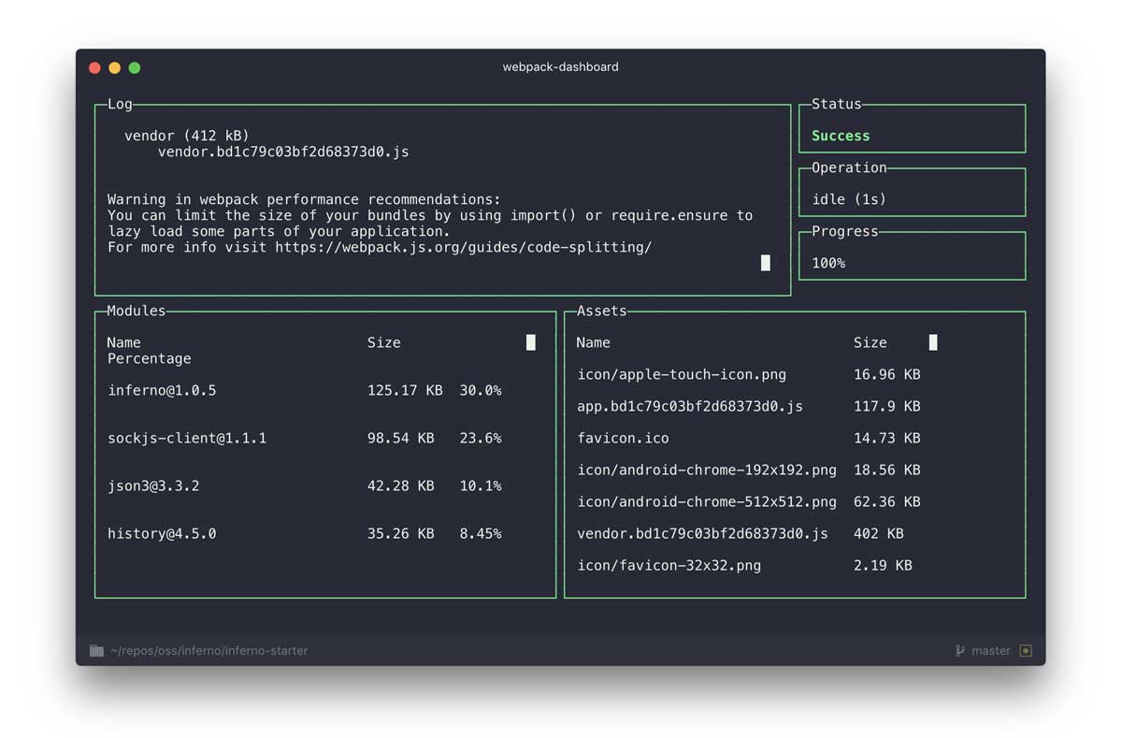The image size is (1122, 738).
Task: Click the 100% progress value
Action: pos(828,263)
